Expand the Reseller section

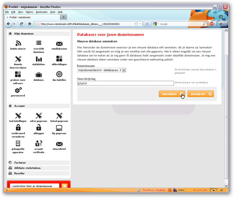(39, 173)
